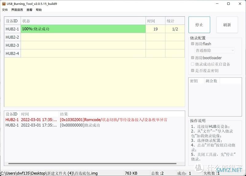The image size is (246, 176).
Task: Open the 帮助 menu
Action: pos(39,10)
